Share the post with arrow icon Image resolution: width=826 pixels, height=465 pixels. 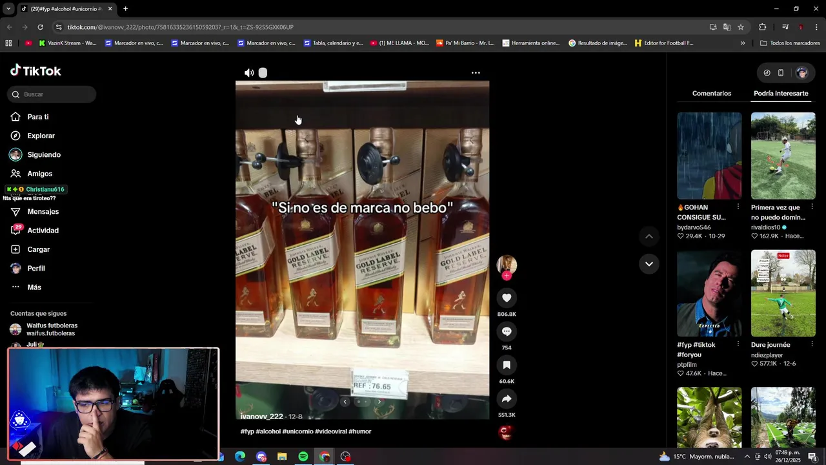click(x=507, y=398)
